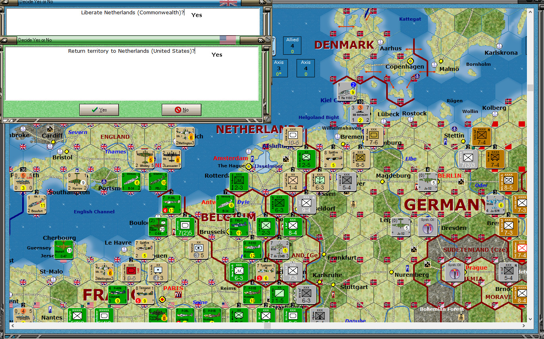Select the P-51D Mustang counter
Viewport: 544px width, 339px height.
(252, 250)
